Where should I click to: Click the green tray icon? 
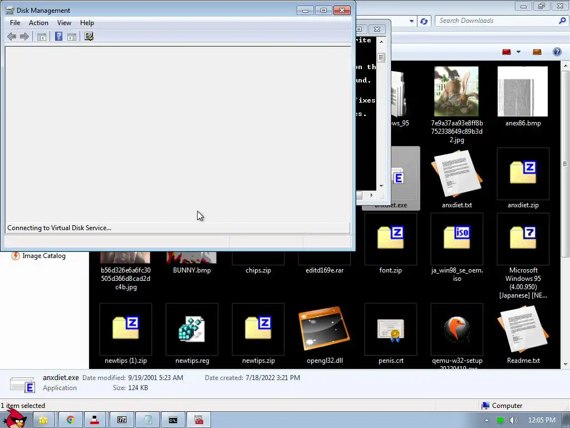500,420
